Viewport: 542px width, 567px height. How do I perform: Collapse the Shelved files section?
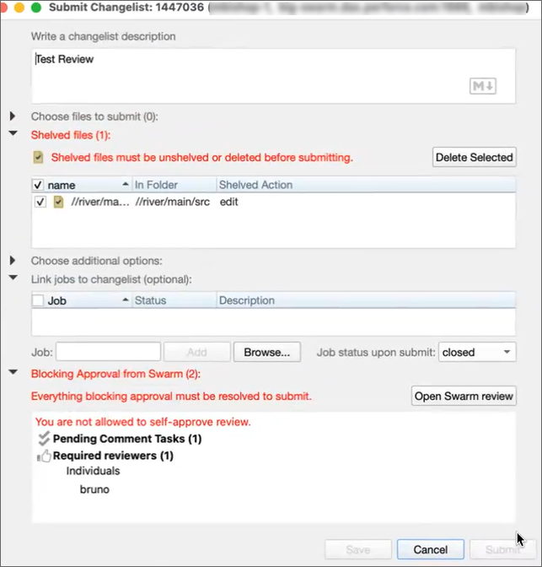(13, 134)
